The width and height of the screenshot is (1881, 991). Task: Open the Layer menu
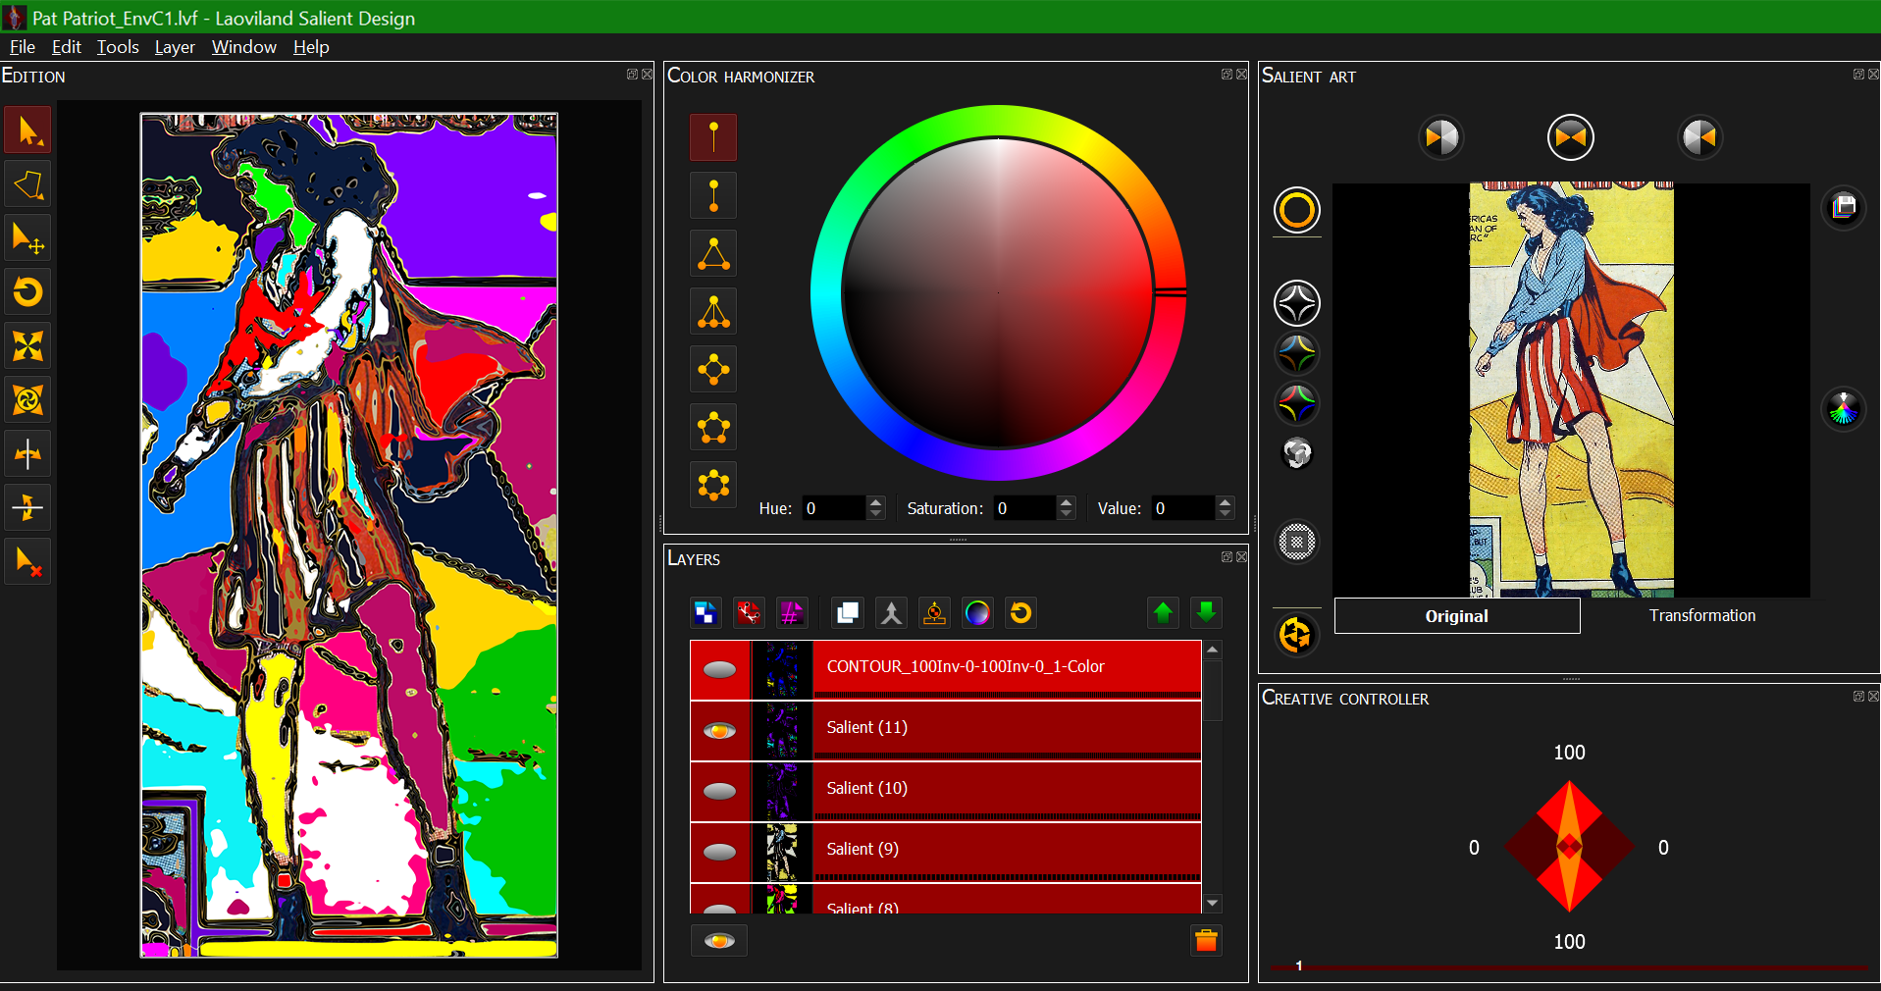(x=175, y=47)
